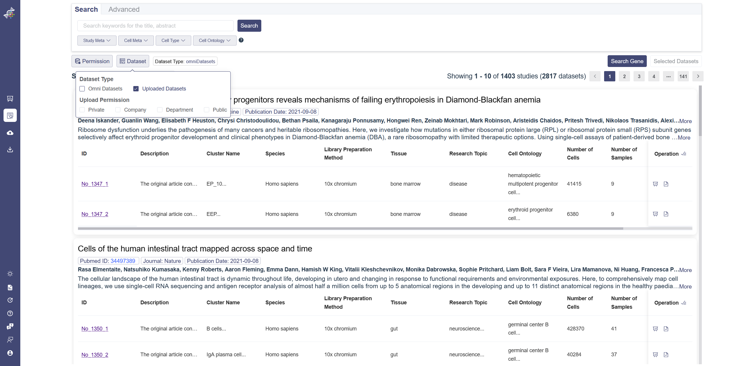
Task: Open the sidebar help circle icon
Action: tap(10, 313)
